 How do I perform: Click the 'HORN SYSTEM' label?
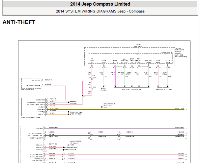point(103,89)
